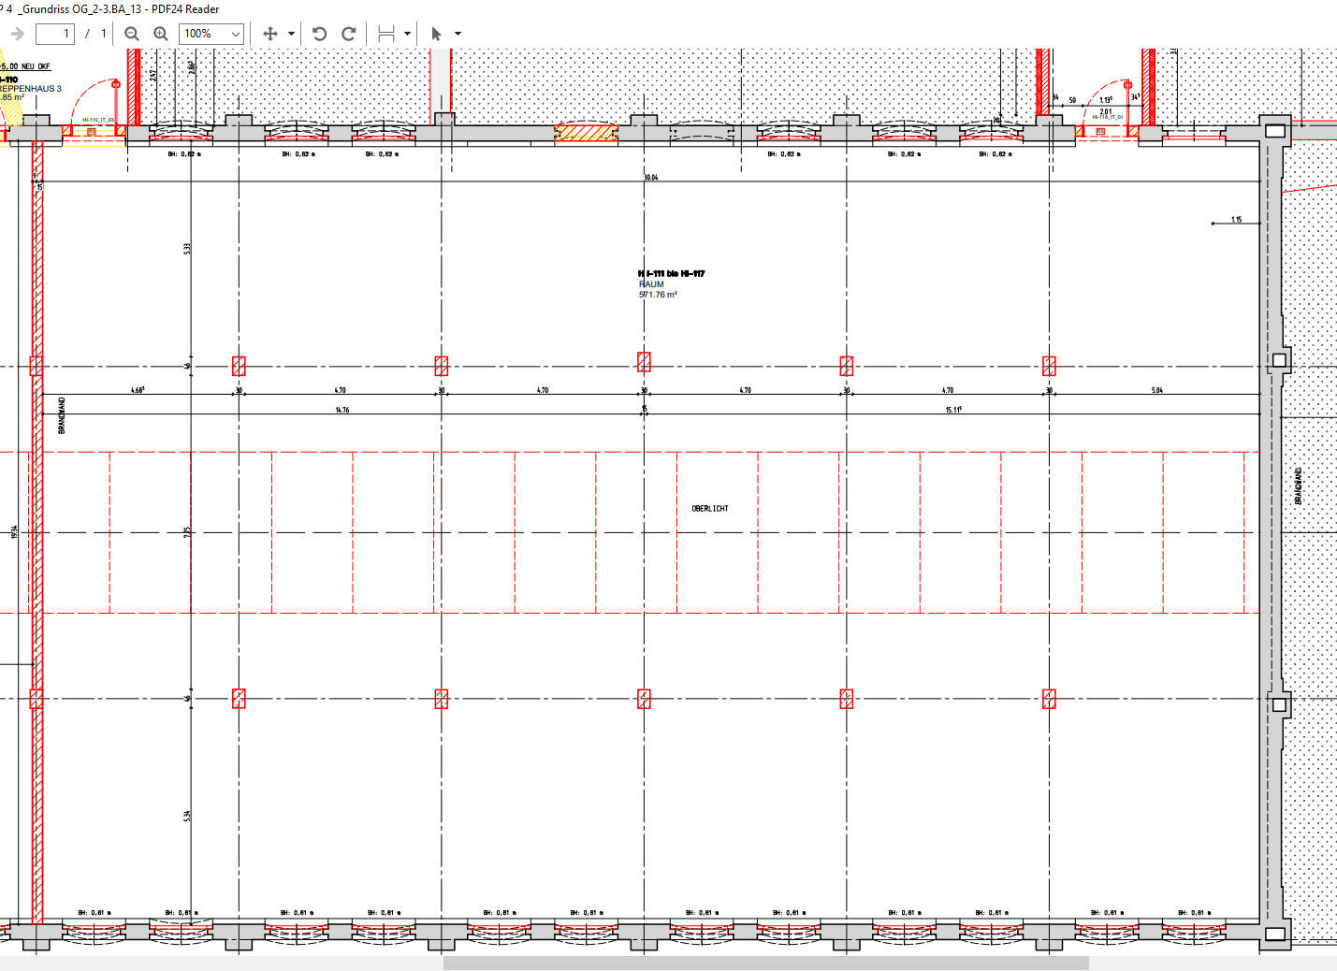Open the 100% zoom level dropdown

point(211,34)
